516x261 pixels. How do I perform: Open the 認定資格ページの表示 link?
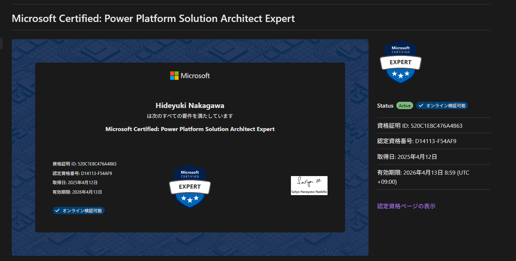click(406, 206)
